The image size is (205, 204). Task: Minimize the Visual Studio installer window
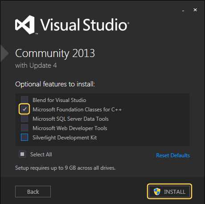(x=183, y=10)
